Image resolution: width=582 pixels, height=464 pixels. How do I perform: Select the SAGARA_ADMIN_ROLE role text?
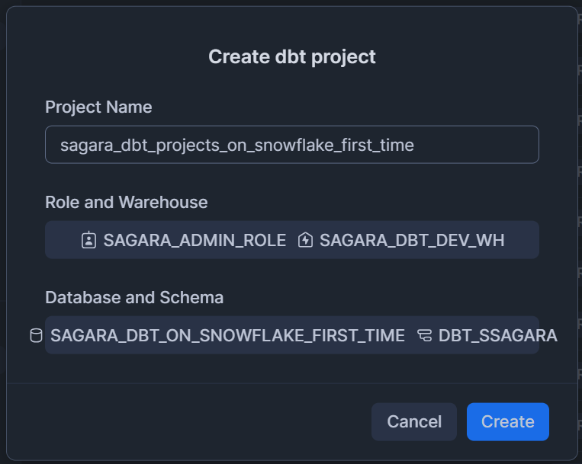pyautogui.click(x=195, y=240)
